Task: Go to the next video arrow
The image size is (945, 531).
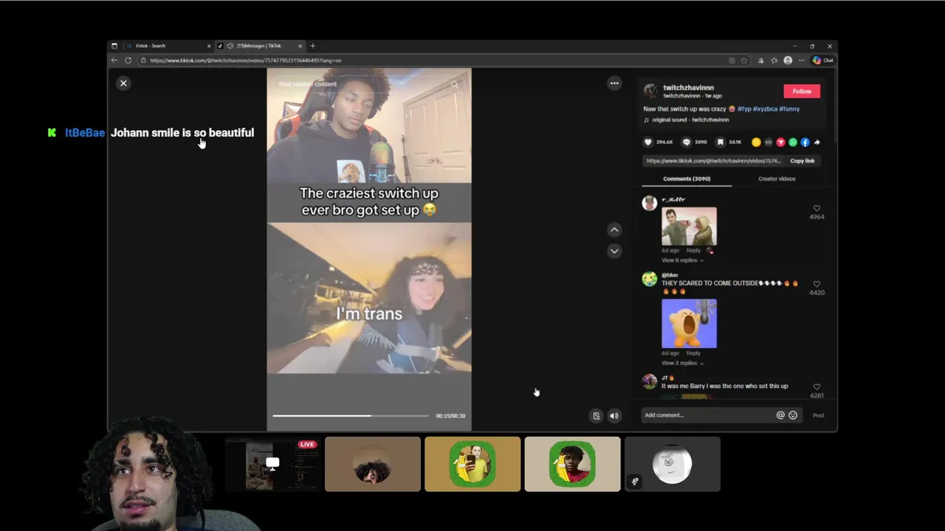Action: pyautogui.click(x=614, y=251)
